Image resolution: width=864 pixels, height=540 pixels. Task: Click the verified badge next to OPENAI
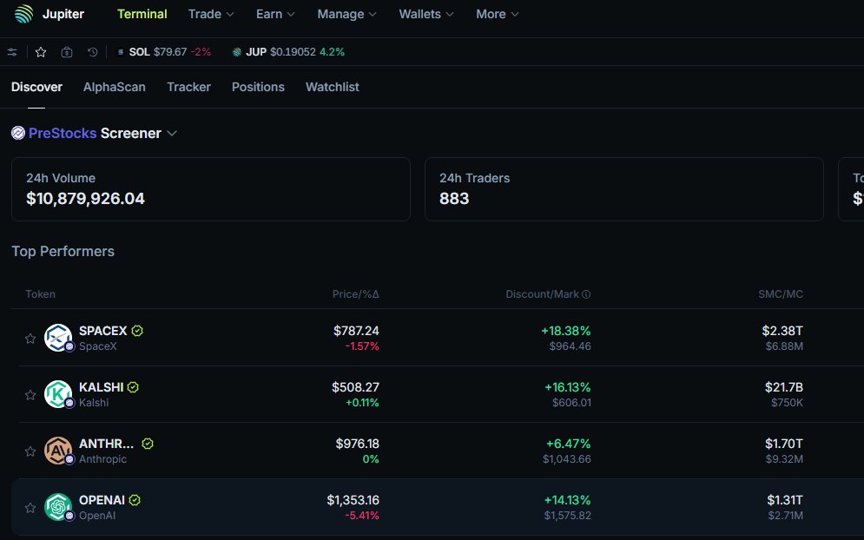click(x=135, y=500)
